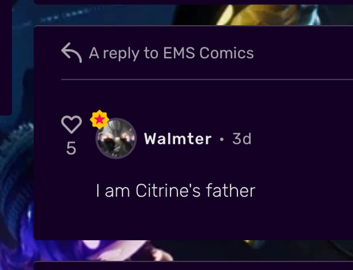
Task: Click the curved reply arrow icon
Action: tap(72, 53)
